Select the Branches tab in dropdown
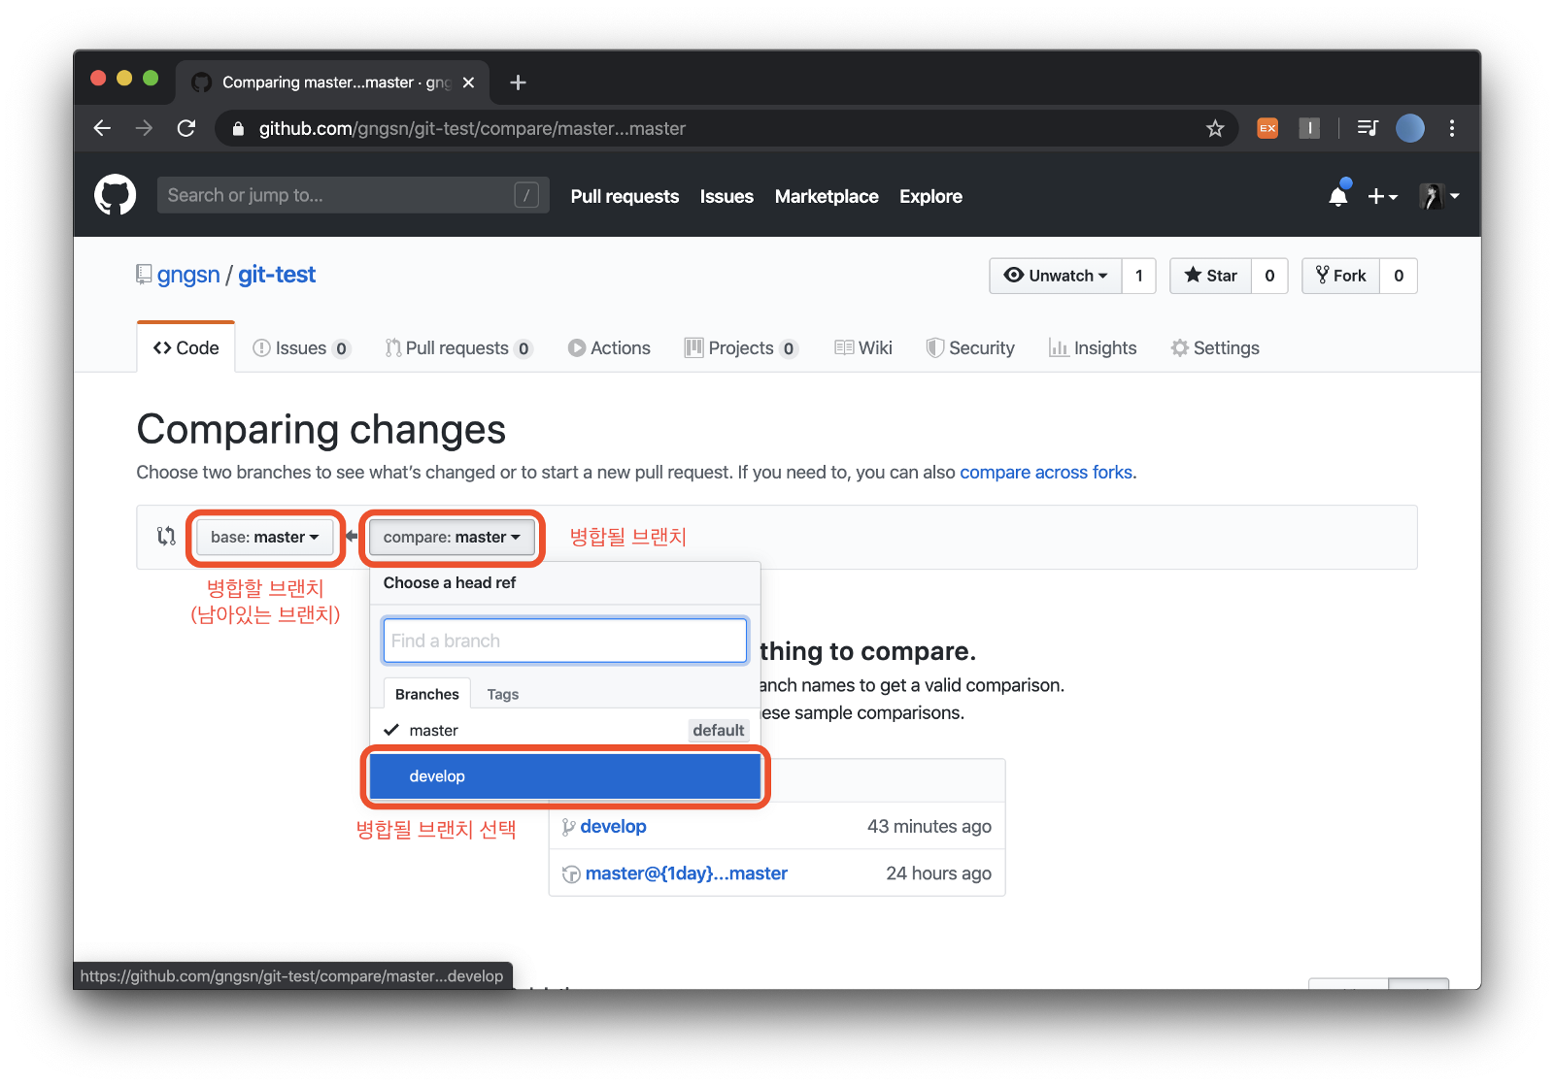 point(427,694)
